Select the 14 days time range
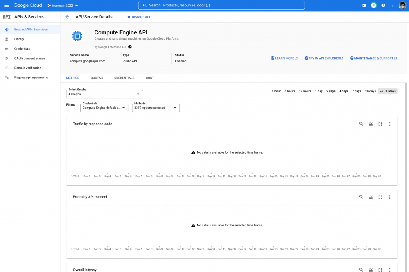Screen dimensions: 409x272 pyautogui.click(x=370, y=91)
